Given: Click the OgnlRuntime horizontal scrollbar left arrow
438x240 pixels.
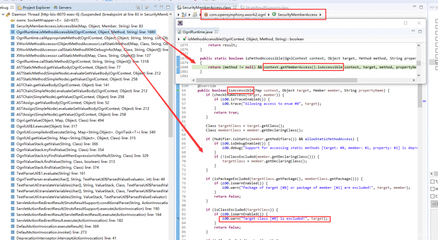Looking at the screenshot, I should (x=193, y=80).
